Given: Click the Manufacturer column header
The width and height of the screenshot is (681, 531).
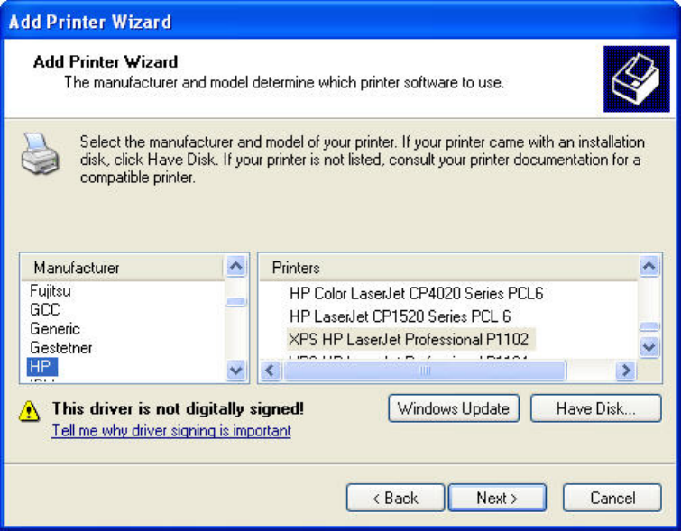Looking at the screenshot, I should pos(123,268).
